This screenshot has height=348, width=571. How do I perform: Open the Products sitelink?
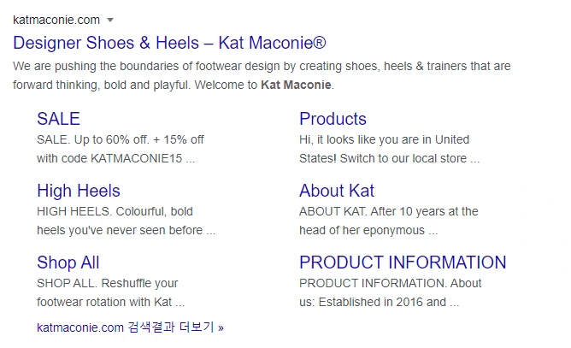pos(333,119)
